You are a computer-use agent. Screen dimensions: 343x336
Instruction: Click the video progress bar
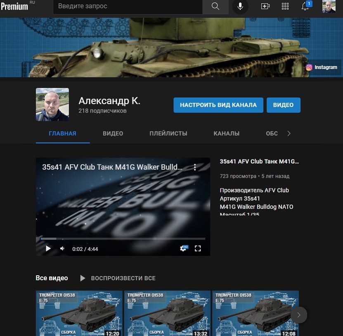click(123, 239)
